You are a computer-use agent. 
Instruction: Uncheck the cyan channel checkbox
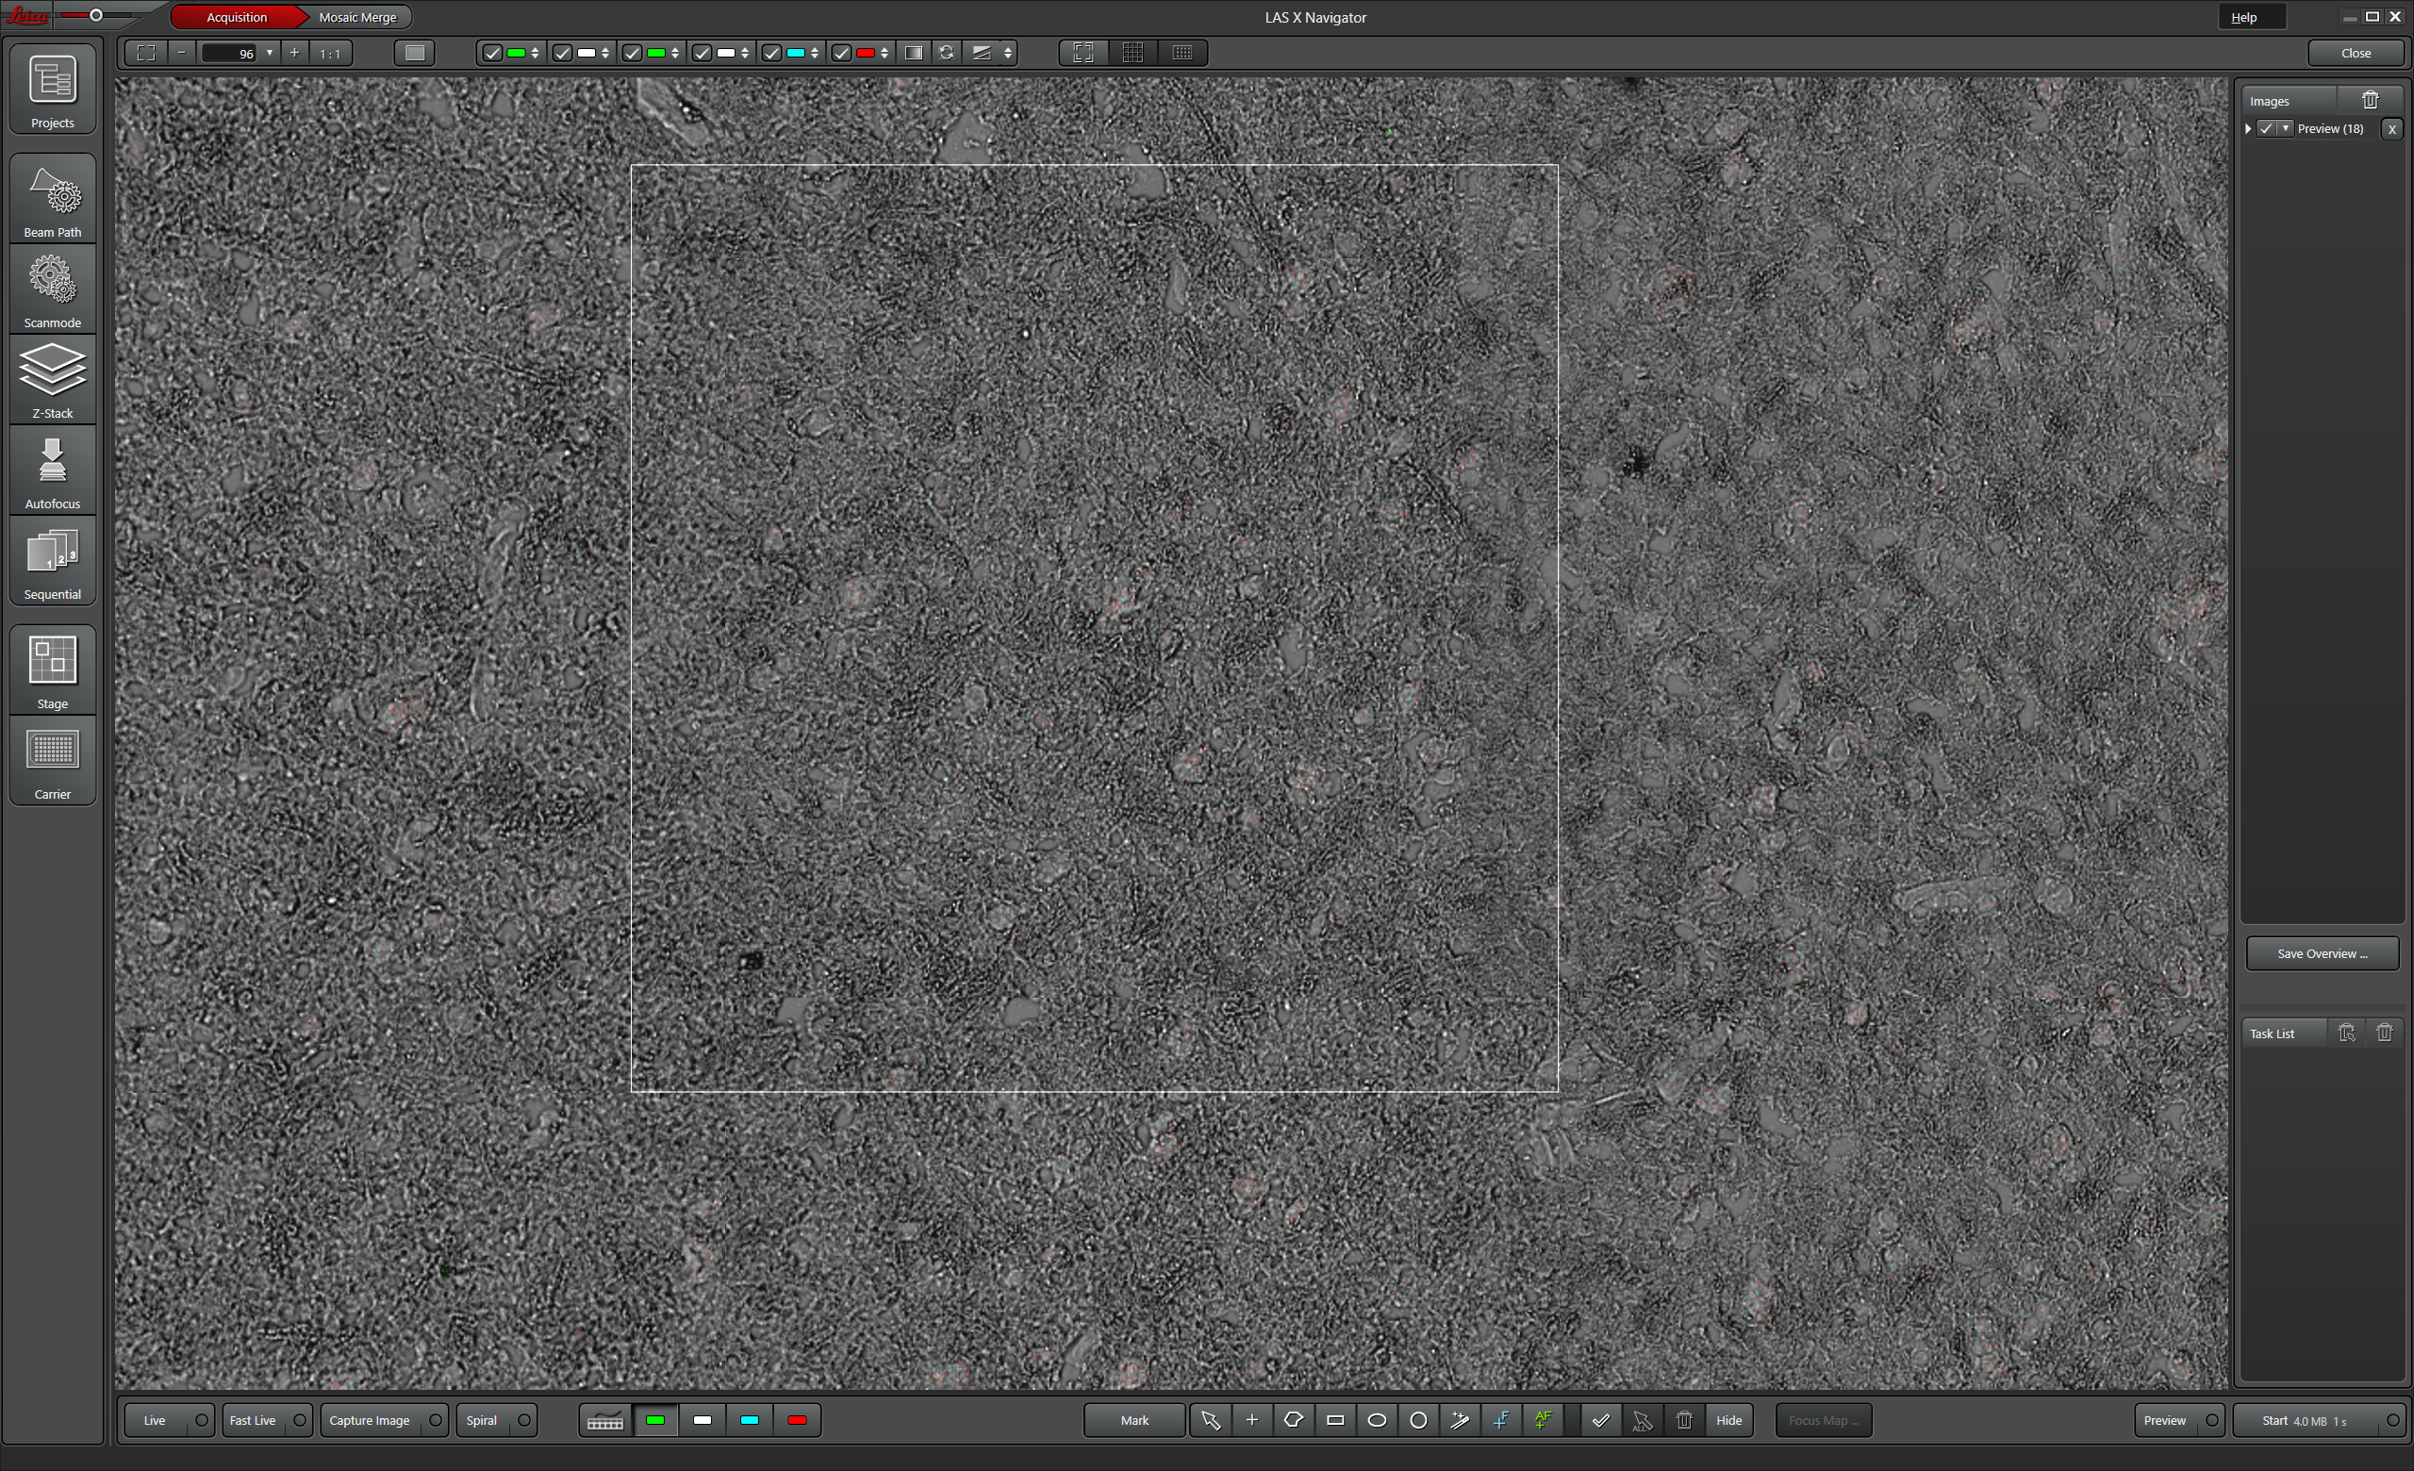click(x=771, y=53)
